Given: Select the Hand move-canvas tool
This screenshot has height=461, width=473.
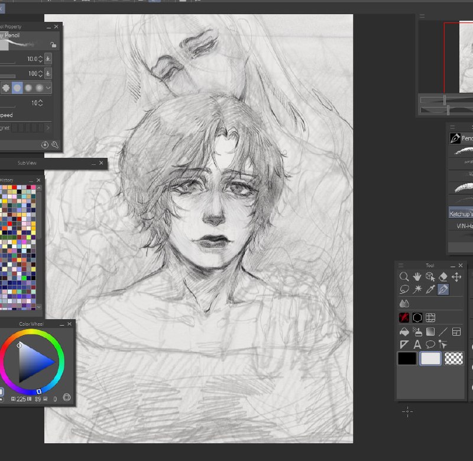Looking at the screenshot, I should click(417, 277).
